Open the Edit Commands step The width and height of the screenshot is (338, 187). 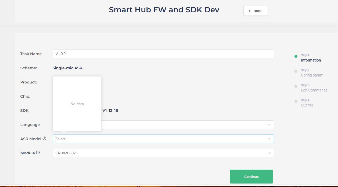click(314, 90)
